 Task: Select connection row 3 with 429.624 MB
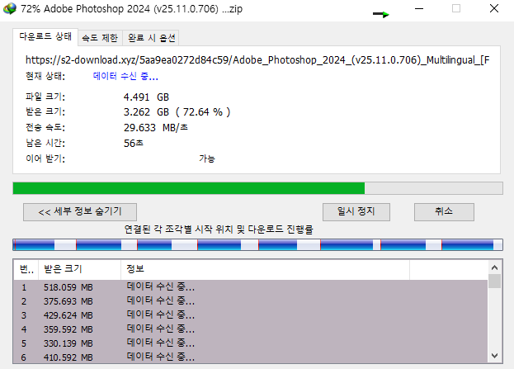coord(251,315)
